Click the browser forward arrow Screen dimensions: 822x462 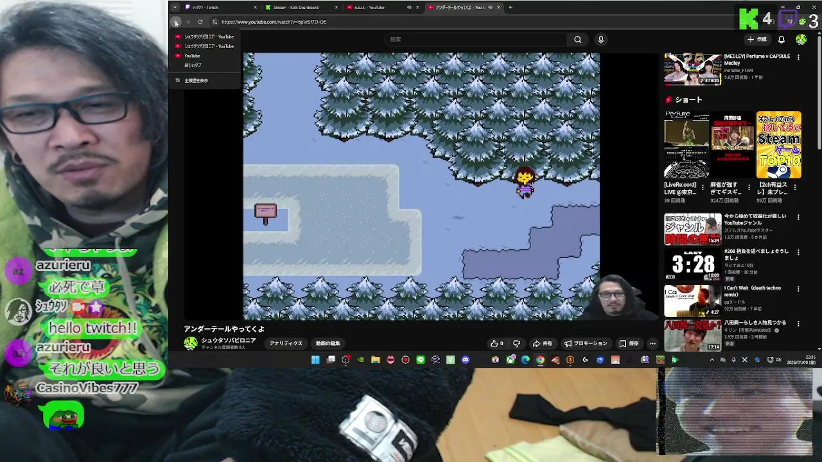(x=188, y=22)
